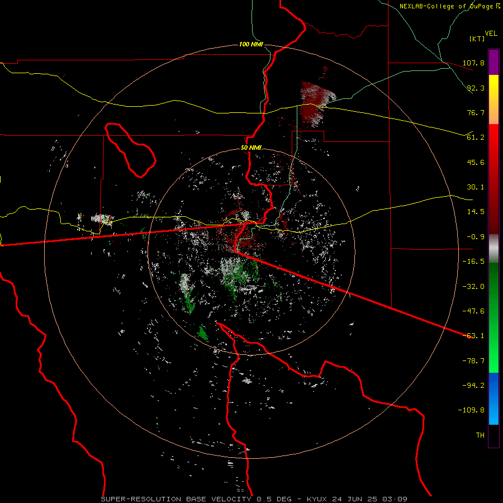Click the gray near-zero segment of the color bar
Screen dimensions: 503x503
coord(493,249)
